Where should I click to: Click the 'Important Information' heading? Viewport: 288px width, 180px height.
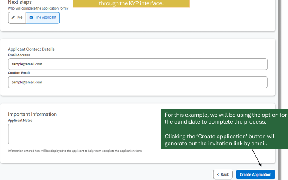coord(32,115)
